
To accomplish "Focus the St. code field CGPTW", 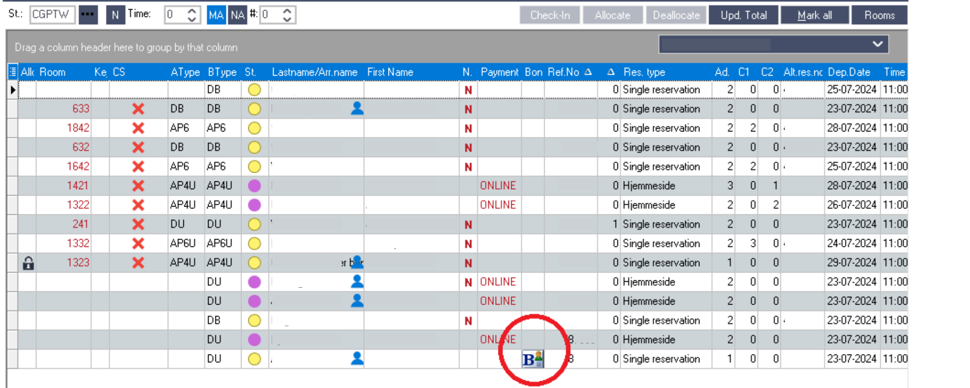I will [x=52, y=15].
